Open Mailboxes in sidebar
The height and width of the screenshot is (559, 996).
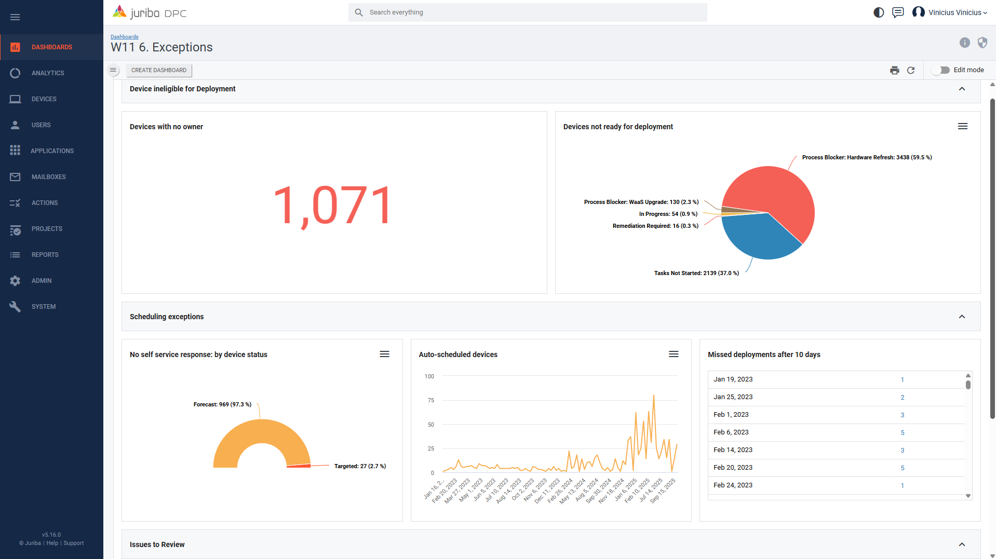coord(48,177)
